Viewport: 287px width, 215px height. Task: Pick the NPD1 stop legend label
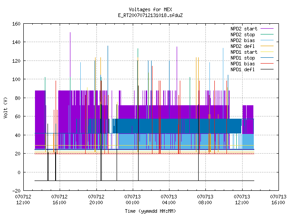pos(243,58)
